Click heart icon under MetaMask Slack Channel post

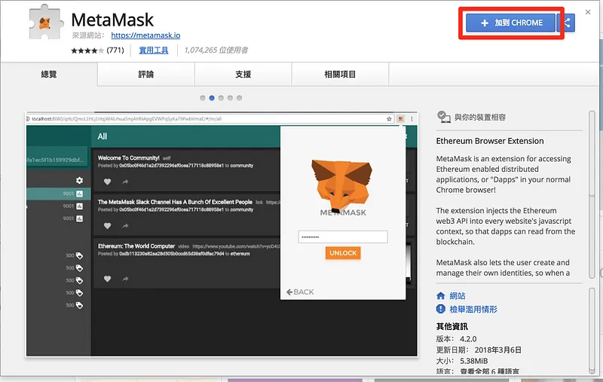pos(107,226)
